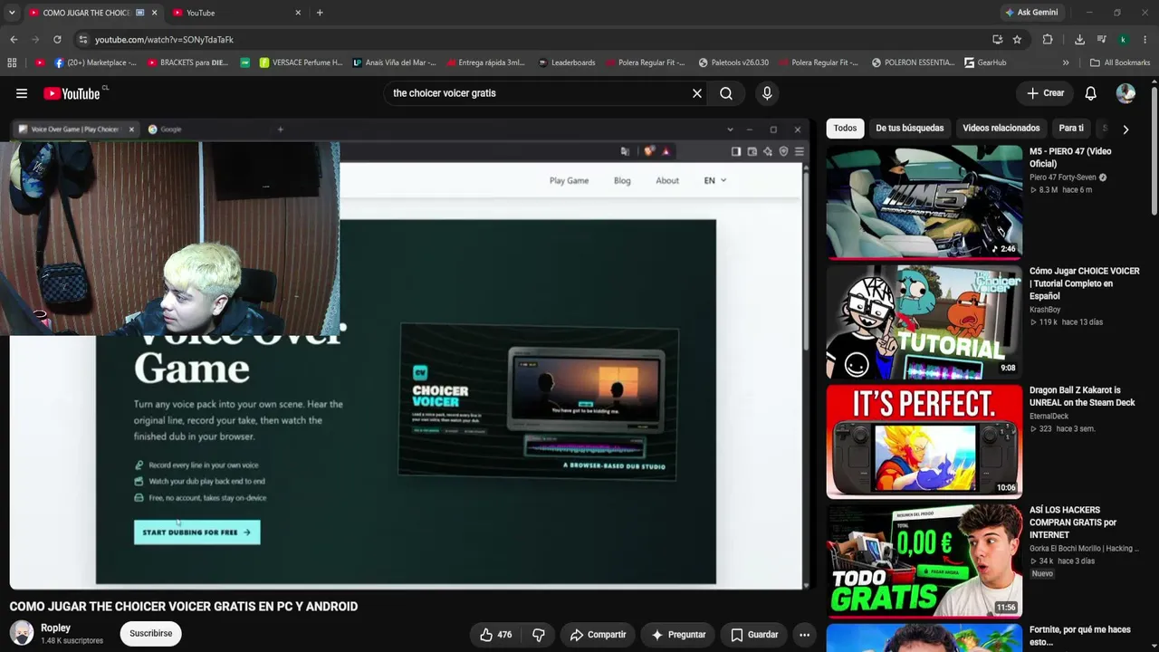Image resolution: width=1159 pixels, height=652 pixels.
Task: Click Ask Gemini in the title bar
Action: click(1030, 13)
